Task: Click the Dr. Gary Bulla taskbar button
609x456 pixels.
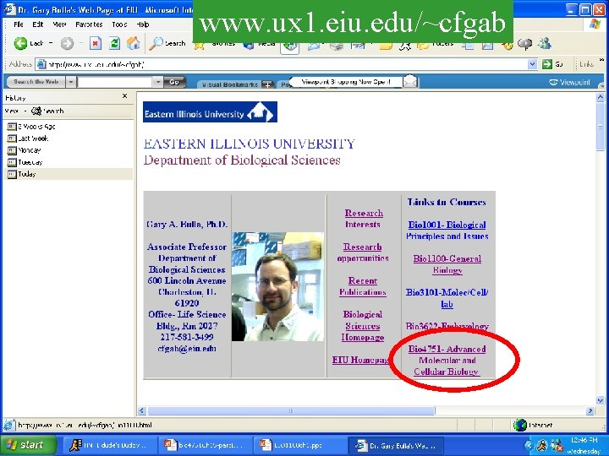Action: pos(395,445)
